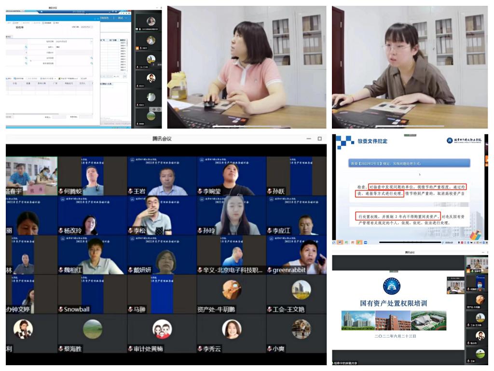Click Snowball's muted mic icon
Screen dimensions: 494x371
[x=61, y=309]
